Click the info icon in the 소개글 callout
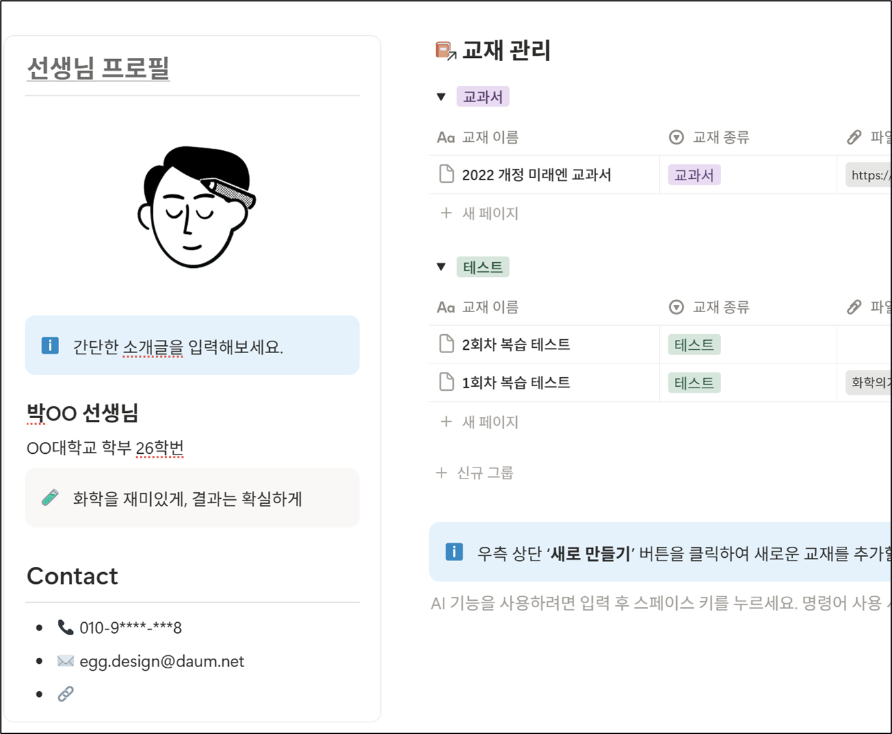This screenshot has width=892, height=734. pyautogui.click(x=50, y=345)
